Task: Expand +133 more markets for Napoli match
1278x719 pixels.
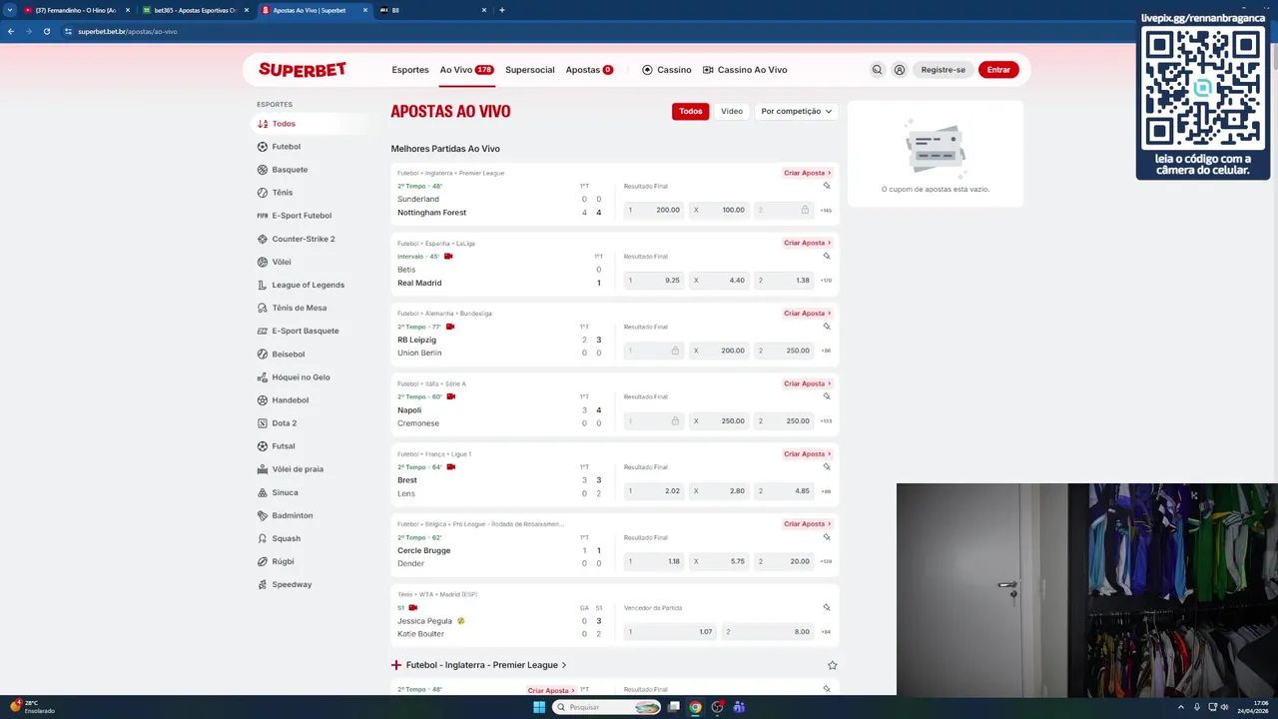Action: pos(826,421)
